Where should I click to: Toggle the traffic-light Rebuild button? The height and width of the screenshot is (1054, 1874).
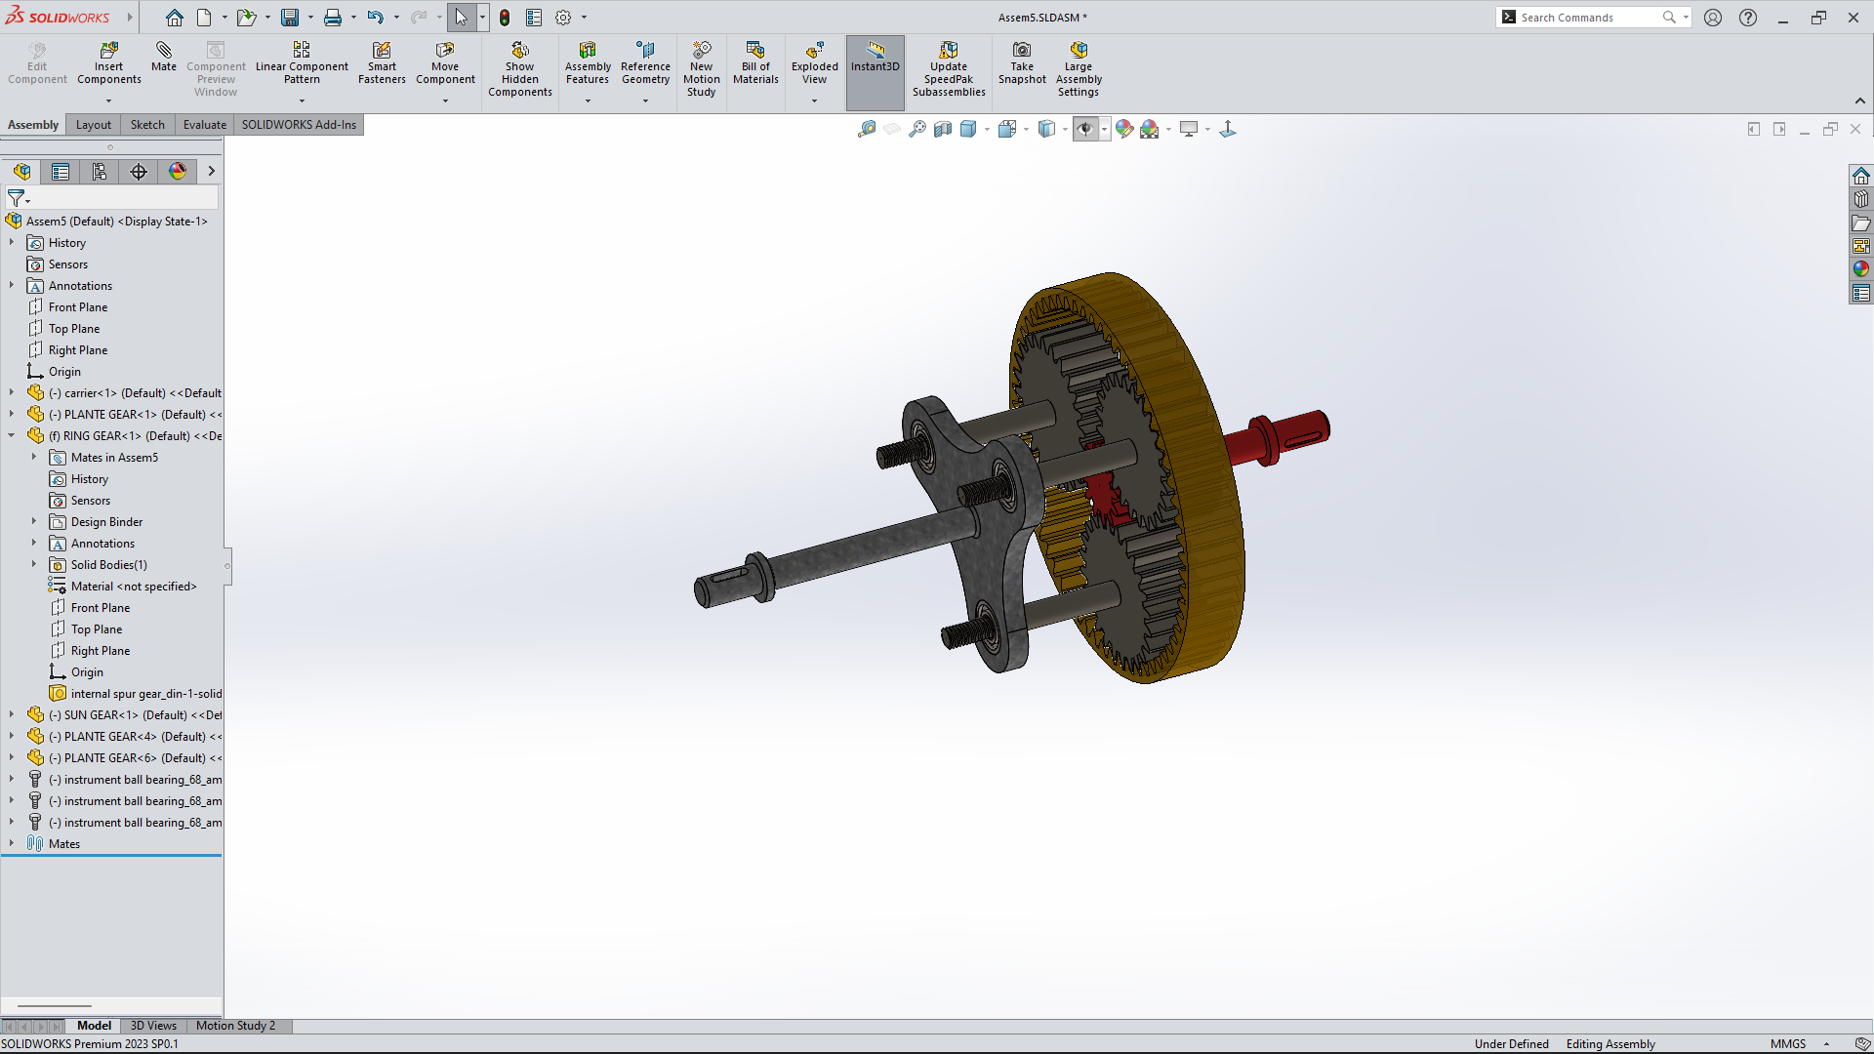pos(505,18)
